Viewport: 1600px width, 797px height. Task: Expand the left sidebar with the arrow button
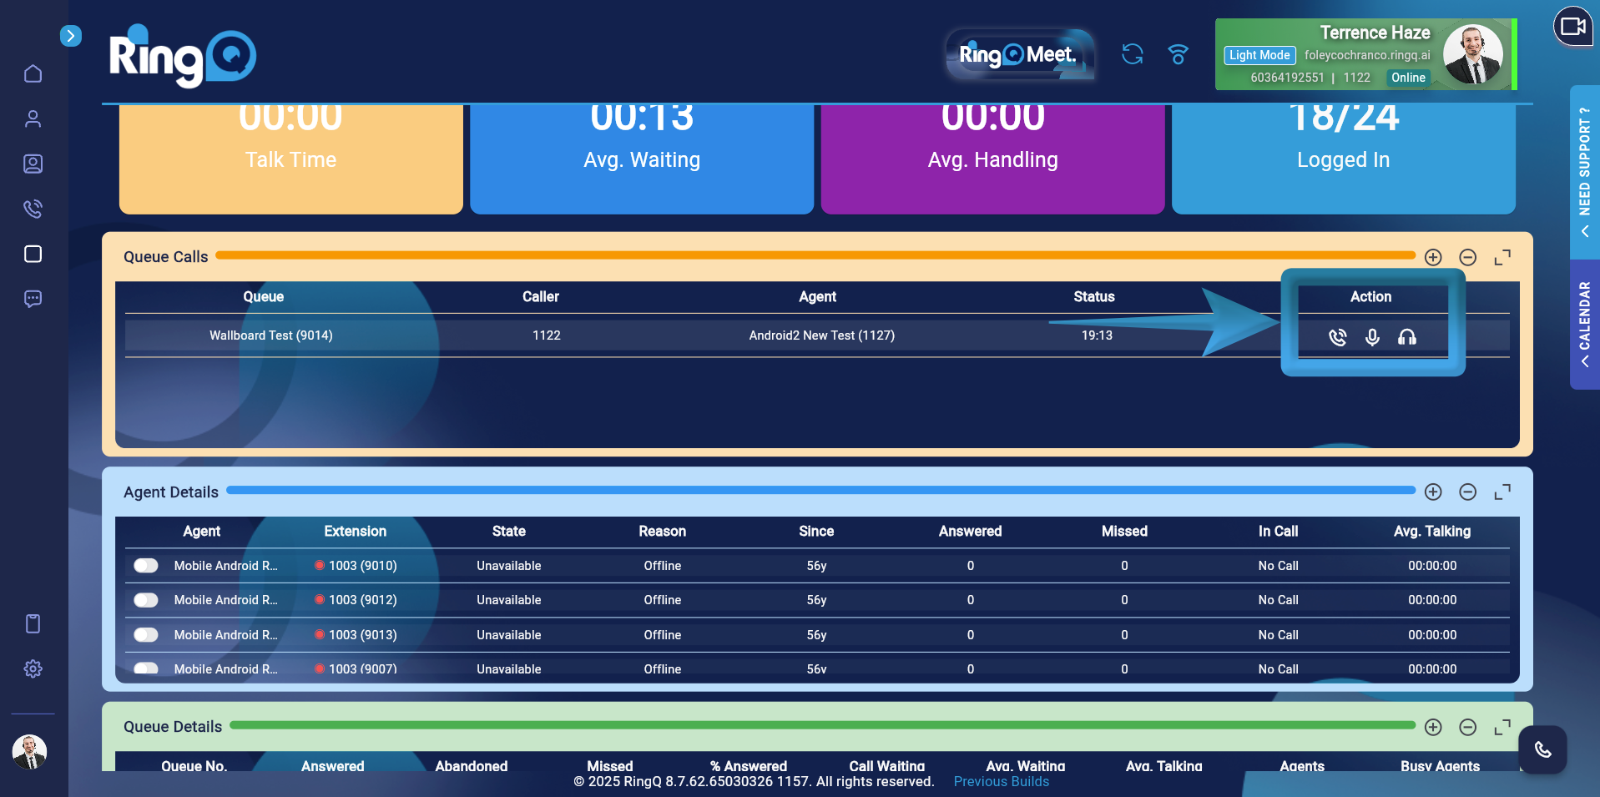[x=71, y=36]
